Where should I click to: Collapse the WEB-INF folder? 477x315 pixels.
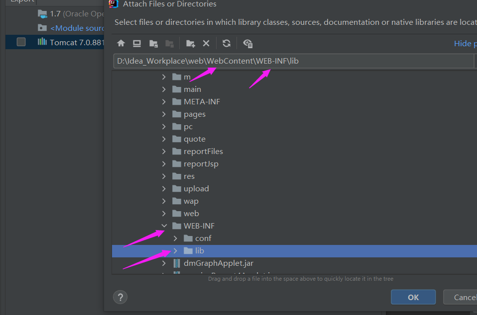[164, 226]
